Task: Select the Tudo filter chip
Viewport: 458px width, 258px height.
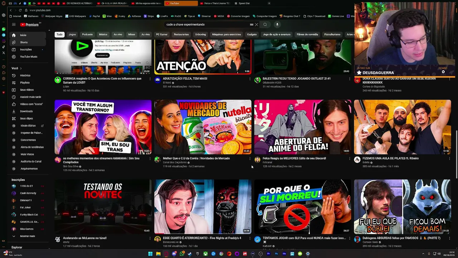Action: coord(59,34)
